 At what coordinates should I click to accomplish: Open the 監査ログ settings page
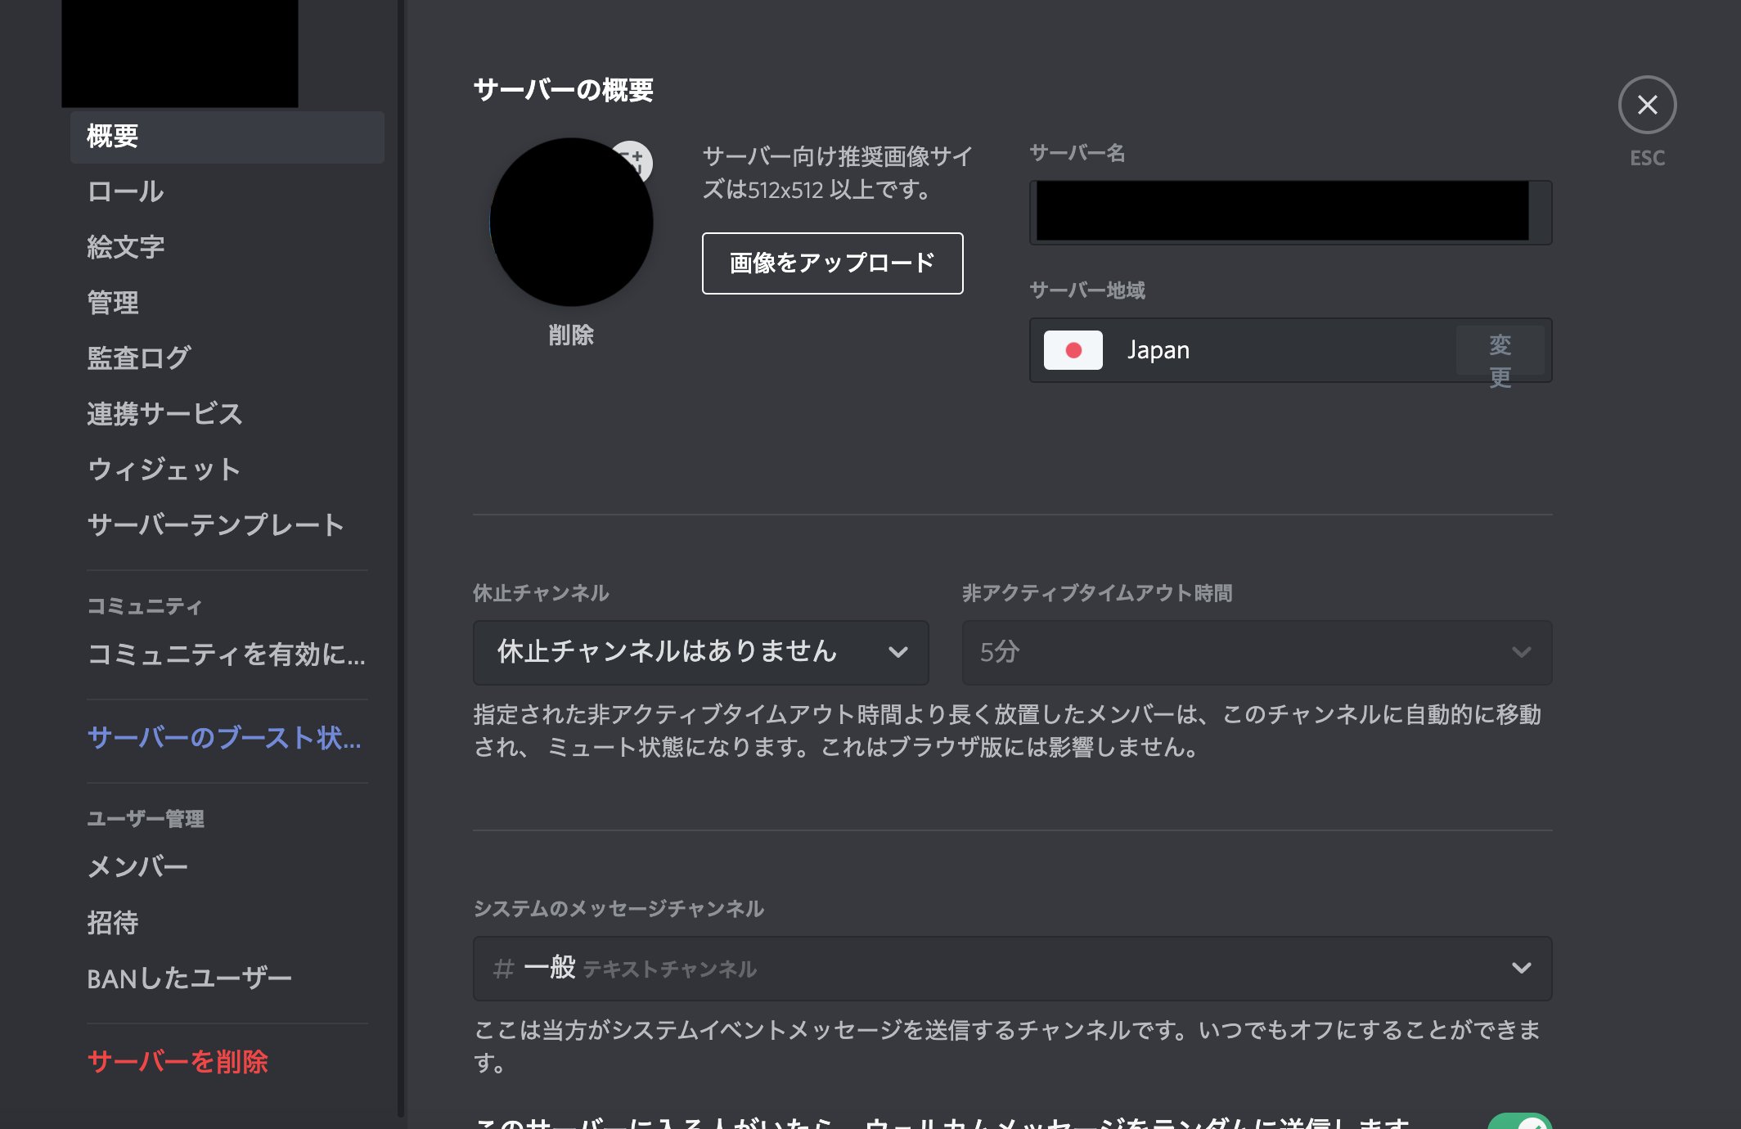pyautogui.click(x=137, y=358)
